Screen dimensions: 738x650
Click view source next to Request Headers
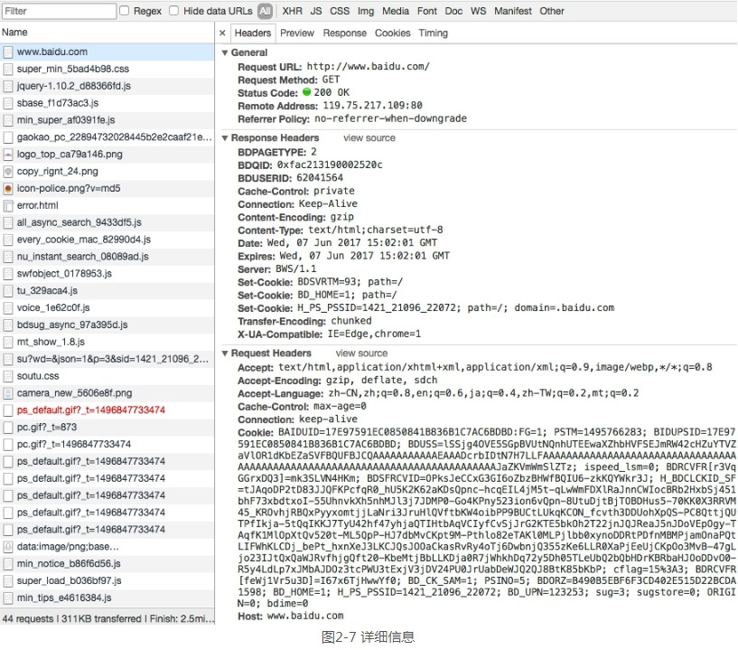click(361, 353)
